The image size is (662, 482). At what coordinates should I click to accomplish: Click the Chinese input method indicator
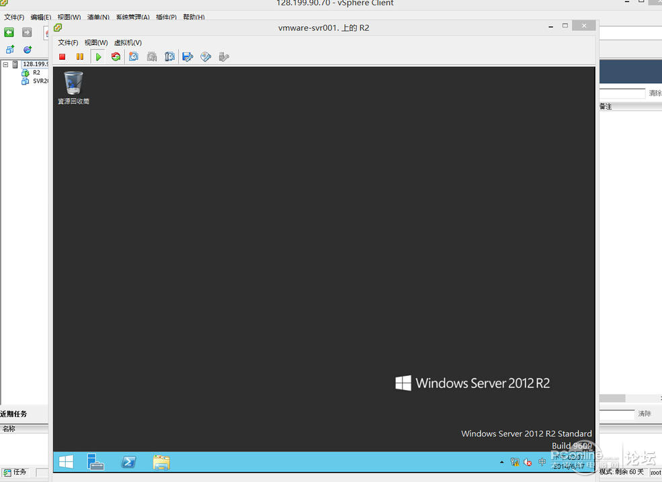point(542,462)
